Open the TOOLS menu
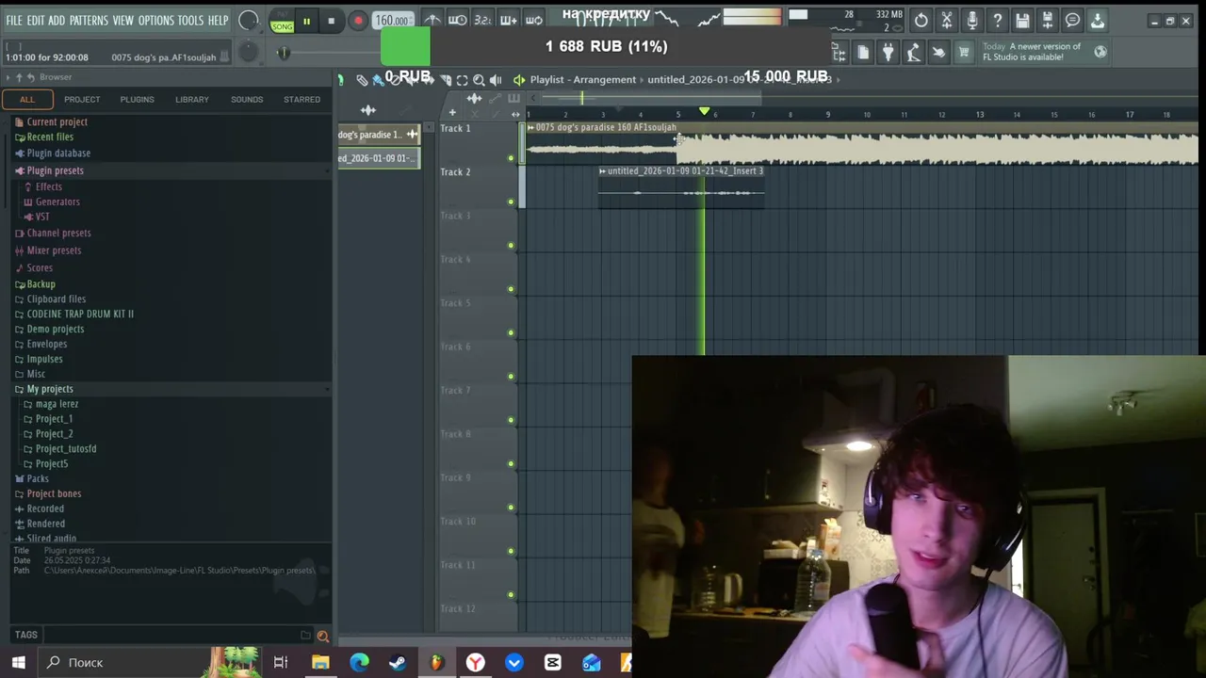Screen dimensions: 1206x678 190,21
